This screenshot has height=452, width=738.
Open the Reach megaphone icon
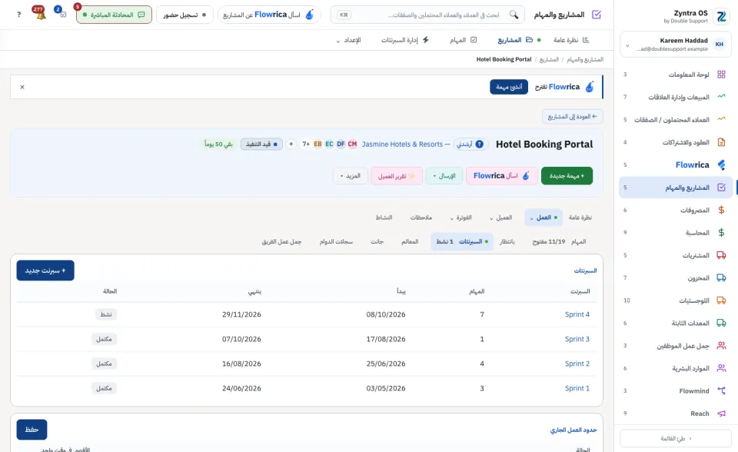(x=721, y=414)
